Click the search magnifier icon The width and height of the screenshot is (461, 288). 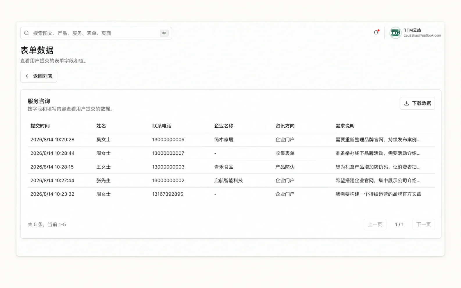[x=26, y=33]
